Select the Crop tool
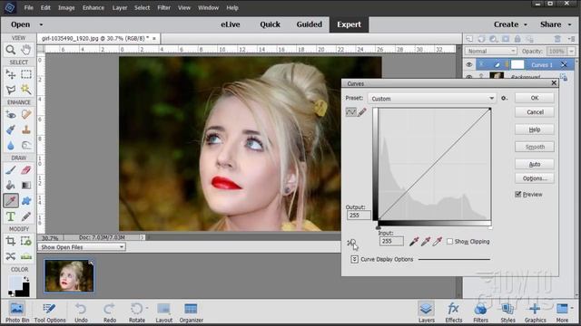 tap(10, 241)
